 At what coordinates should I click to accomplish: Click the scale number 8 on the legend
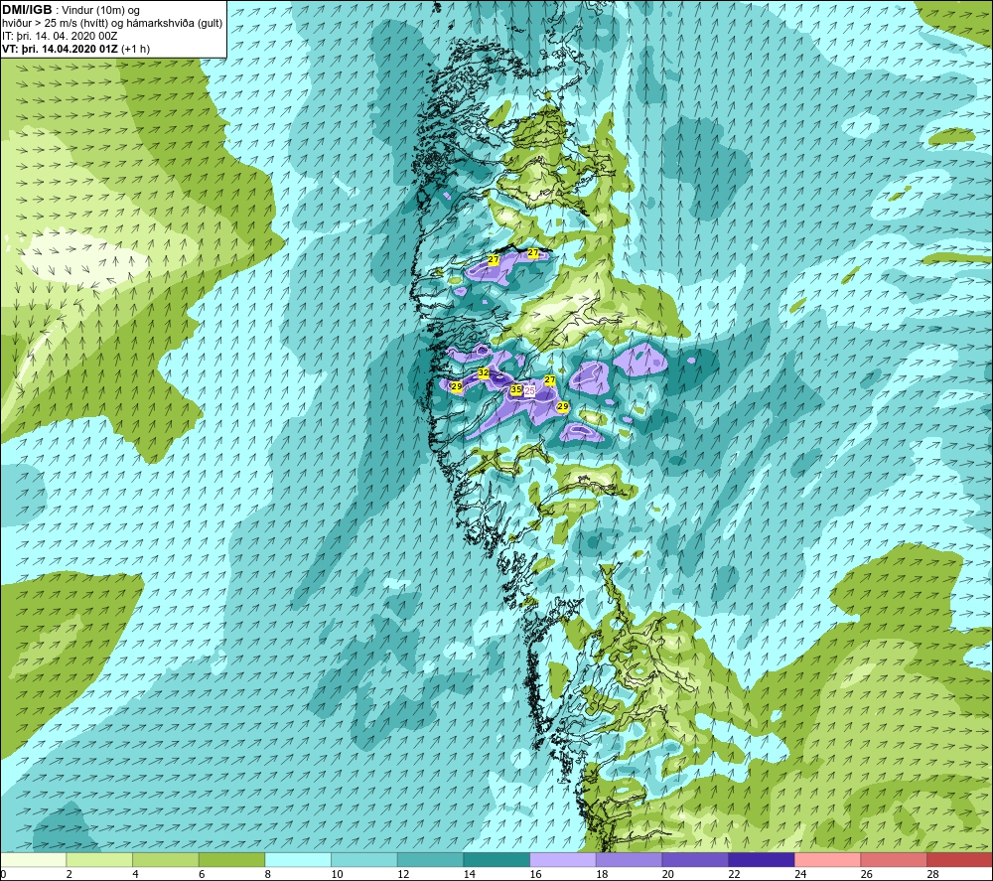coord(268,874)
